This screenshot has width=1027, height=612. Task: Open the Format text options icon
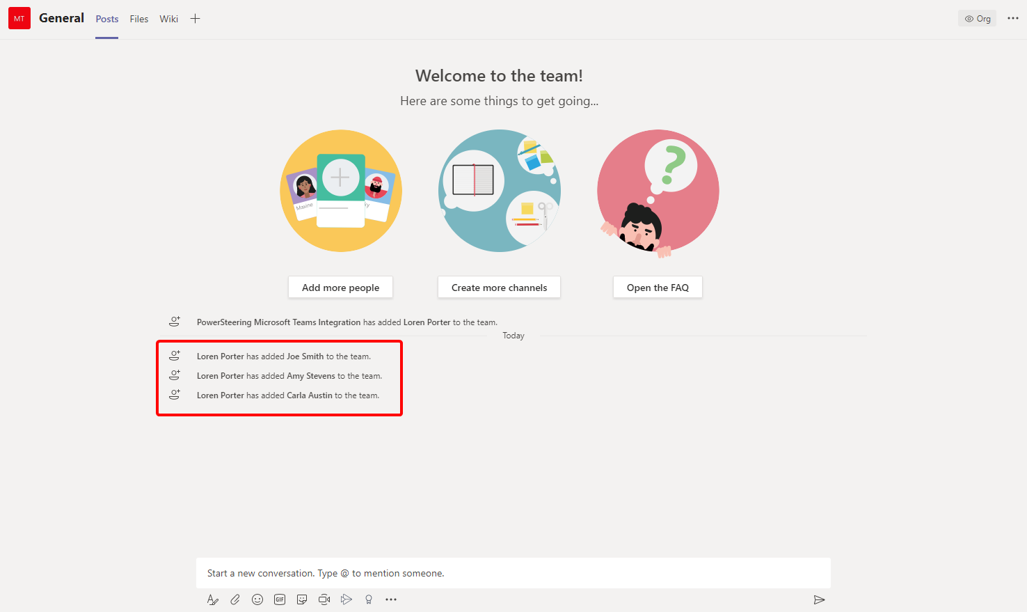pos(213,599)
